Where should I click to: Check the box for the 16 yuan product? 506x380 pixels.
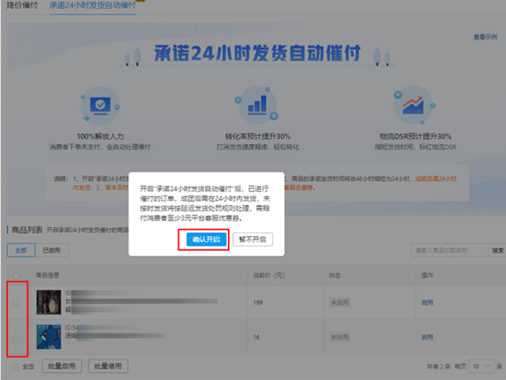click(16, 338)
